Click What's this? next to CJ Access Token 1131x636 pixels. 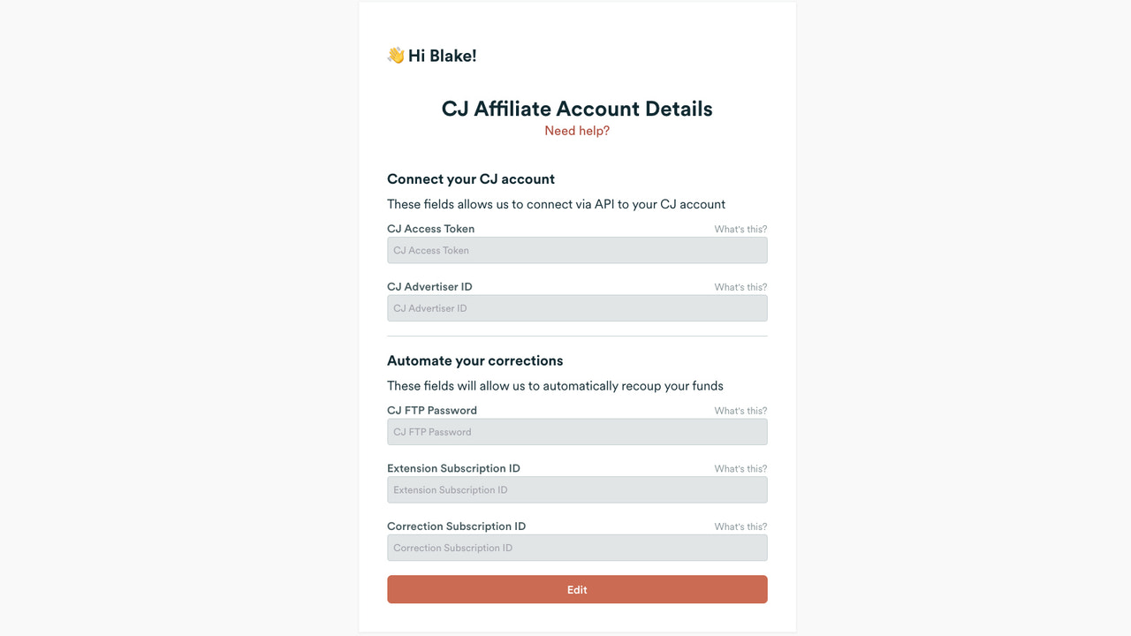[740, 229]
